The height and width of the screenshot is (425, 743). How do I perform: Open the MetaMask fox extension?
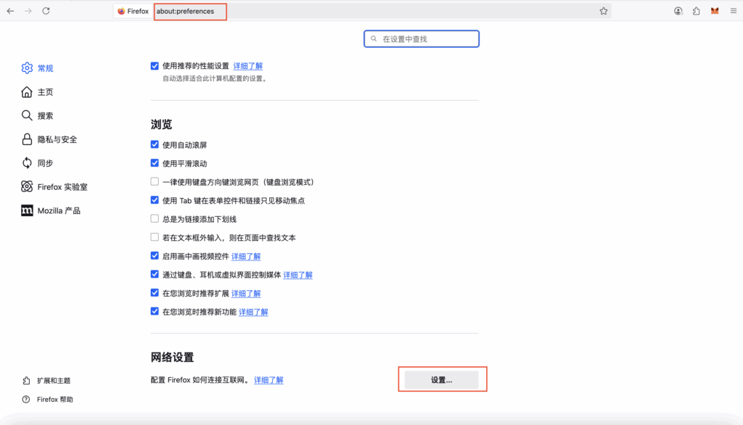coord(715,11)
